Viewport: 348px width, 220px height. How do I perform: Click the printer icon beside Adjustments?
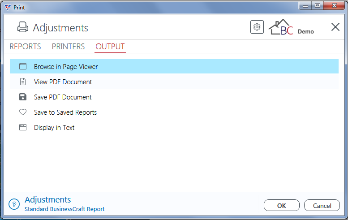point(23,27)
